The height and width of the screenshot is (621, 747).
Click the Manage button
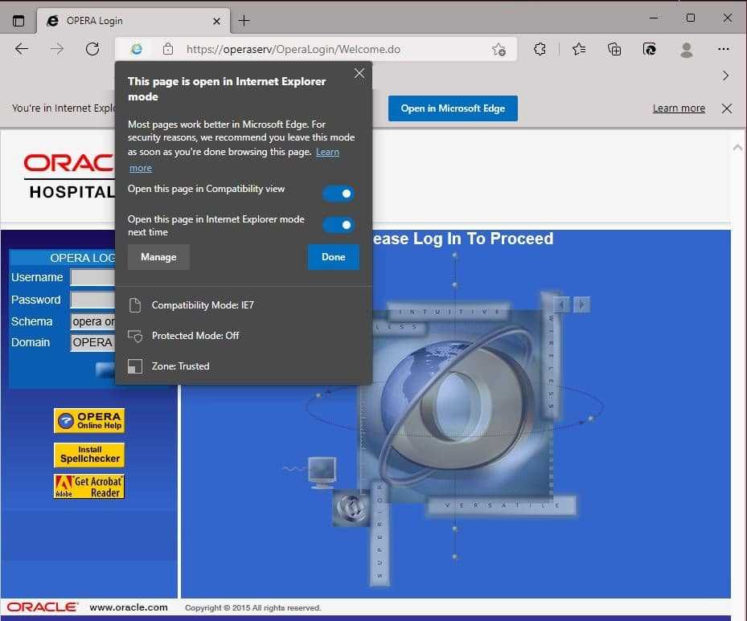[x=158, y=257]
